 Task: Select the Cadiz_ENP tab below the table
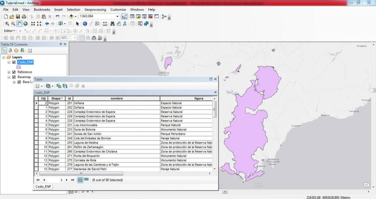coord(43,187)
